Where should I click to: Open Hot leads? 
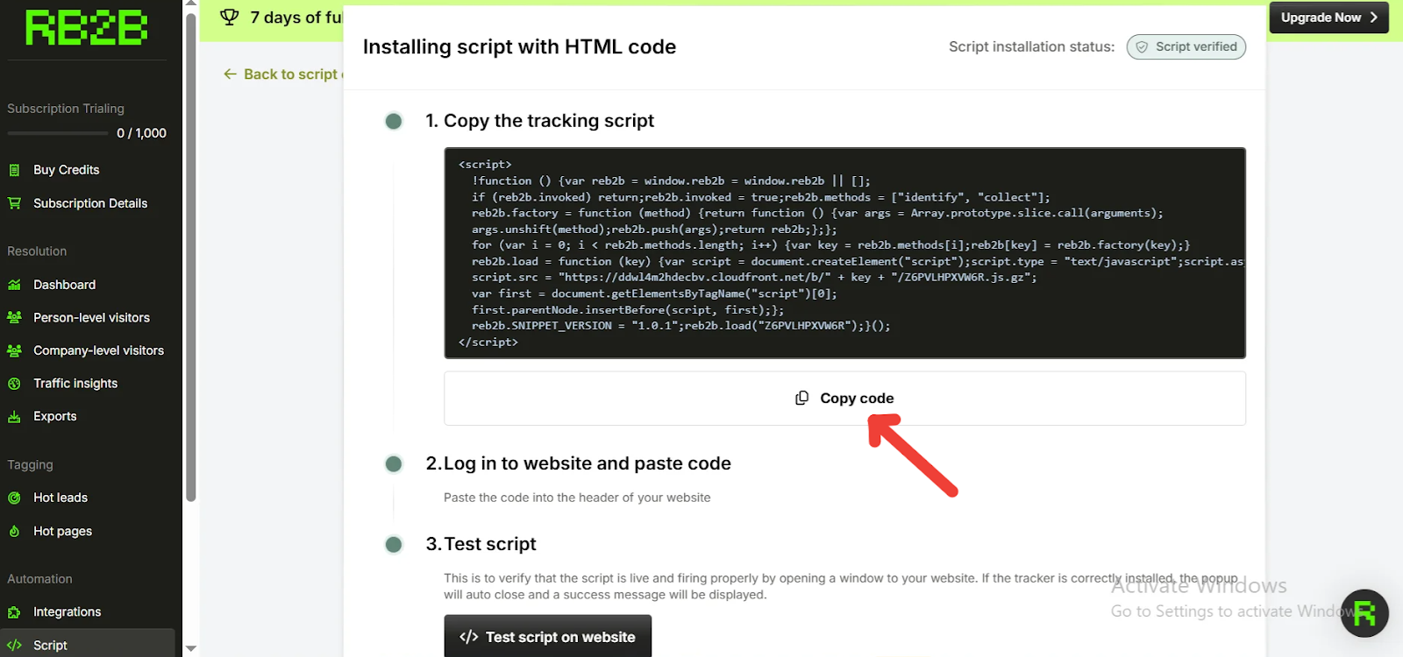click(x=61, y=498)
